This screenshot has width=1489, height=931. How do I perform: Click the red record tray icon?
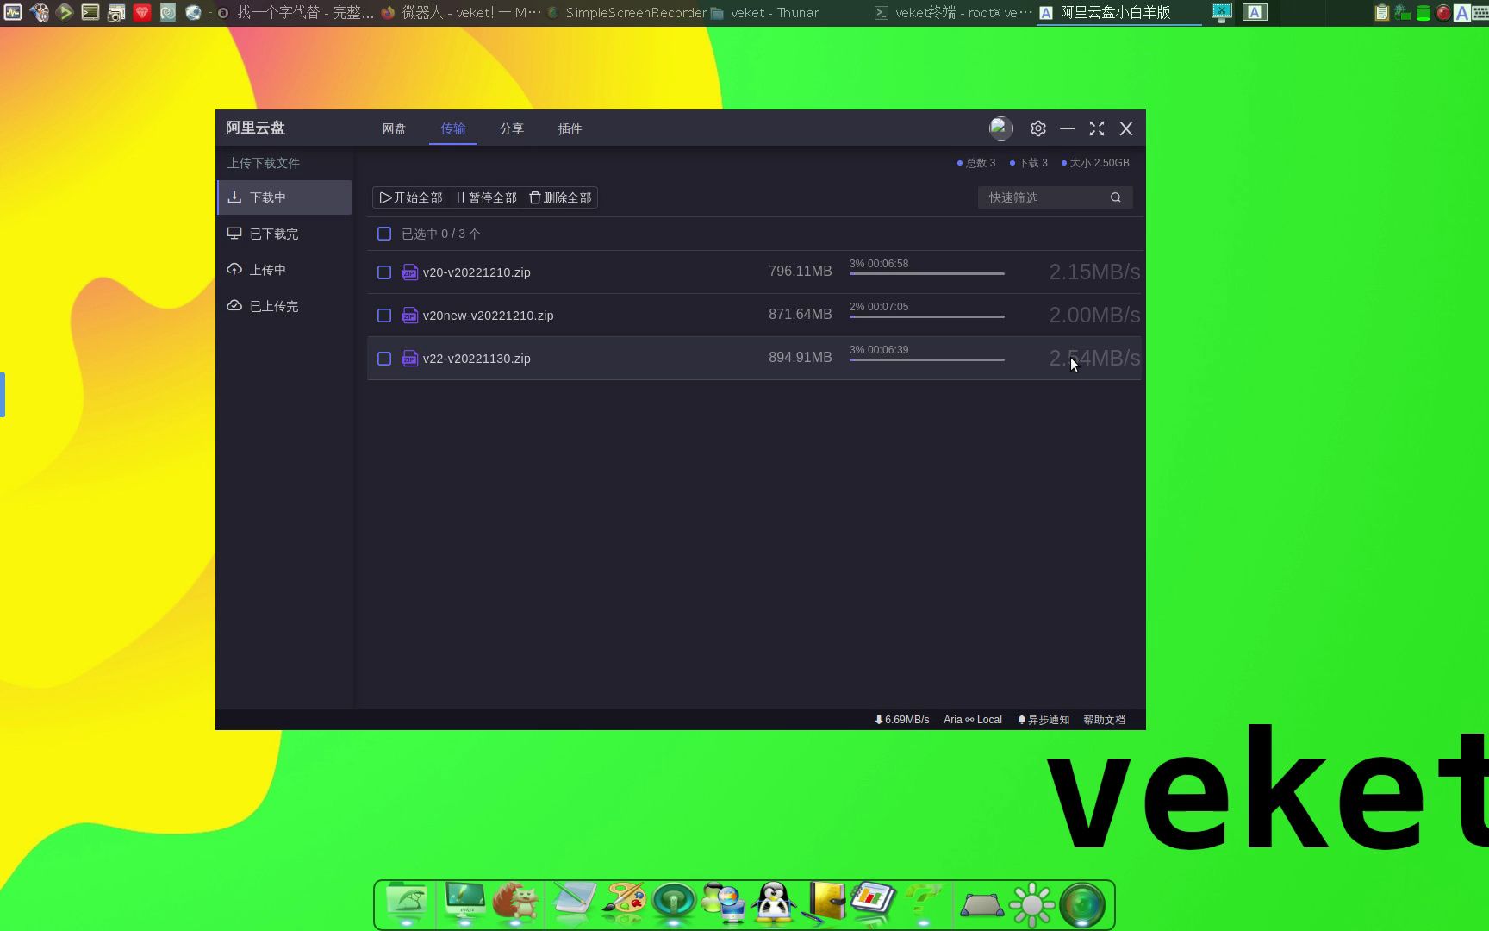pyautogui.click(x=1443, y=13)
